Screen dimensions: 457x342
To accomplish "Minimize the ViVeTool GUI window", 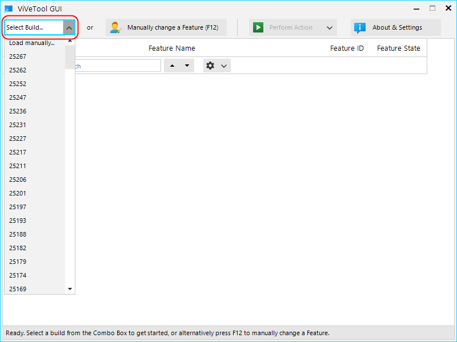I will (x=416, y=9).
